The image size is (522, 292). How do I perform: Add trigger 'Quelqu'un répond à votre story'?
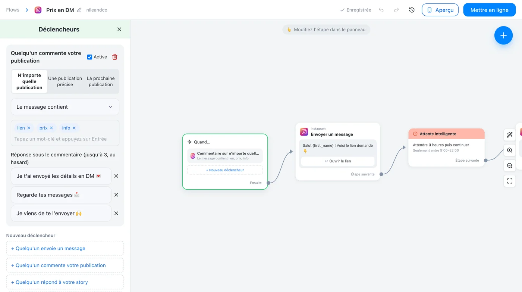point(65,282)
